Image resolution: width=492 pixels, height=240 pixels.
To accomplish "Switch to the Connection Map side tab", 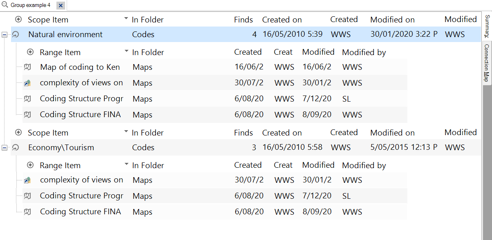I will tap(487, 63).
